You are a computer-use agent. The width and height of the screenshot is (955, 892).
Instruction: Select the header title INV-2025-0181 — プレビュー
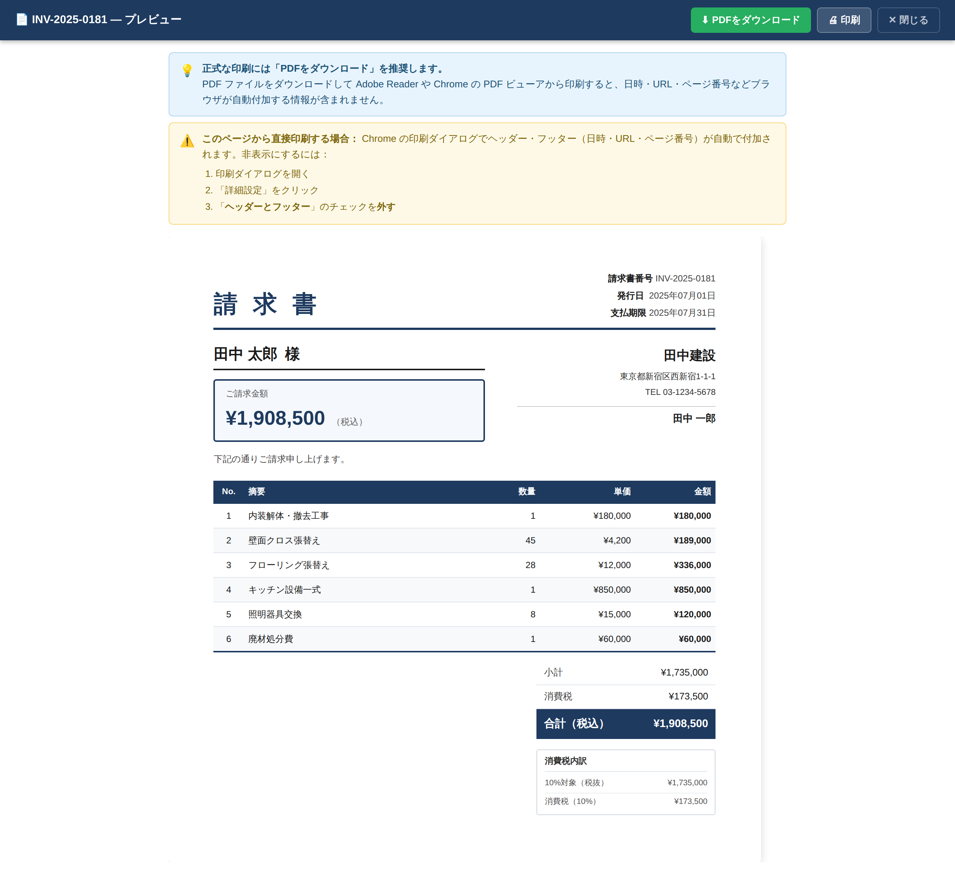pyautogui.click(x=107, y=20)
